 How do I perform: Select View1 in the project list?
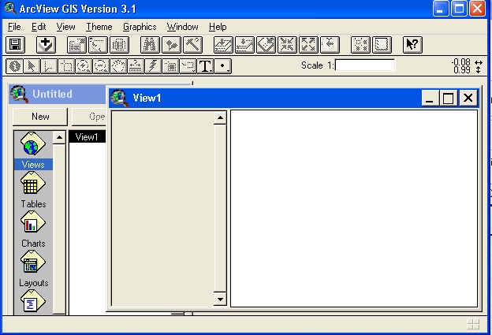click(87, 137)
